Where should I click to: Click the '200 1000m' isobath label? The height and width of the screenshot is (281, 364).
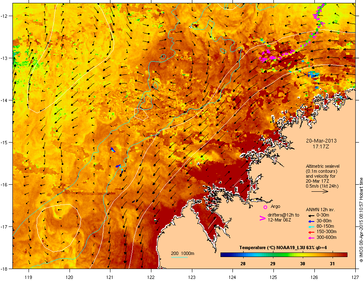182,253
